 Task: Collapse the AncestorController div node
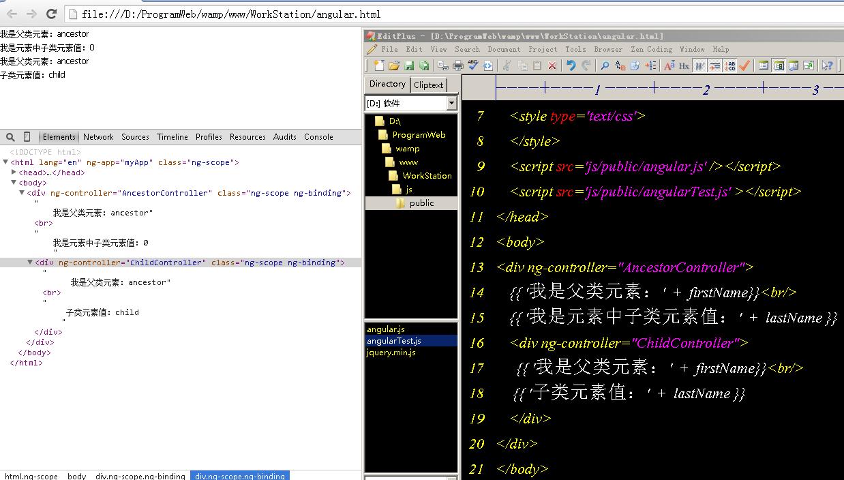pos(21,193)
